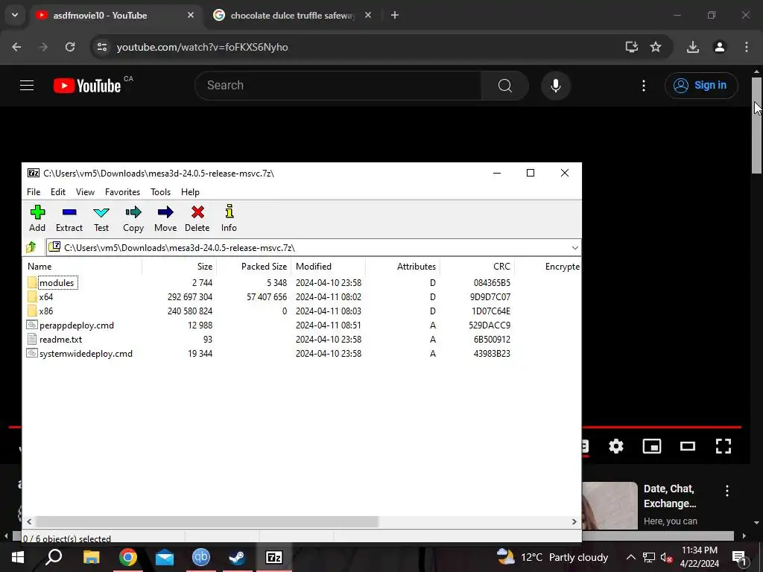The height and width of the screenshot is (572, 763).
Task: Go to YouTube home via logo
Action: pos(88,86)
